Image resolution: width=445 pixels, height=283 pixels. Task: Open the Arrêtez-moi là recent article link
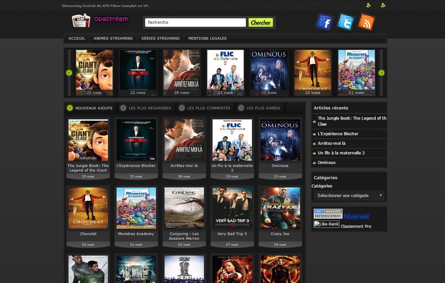331,143
